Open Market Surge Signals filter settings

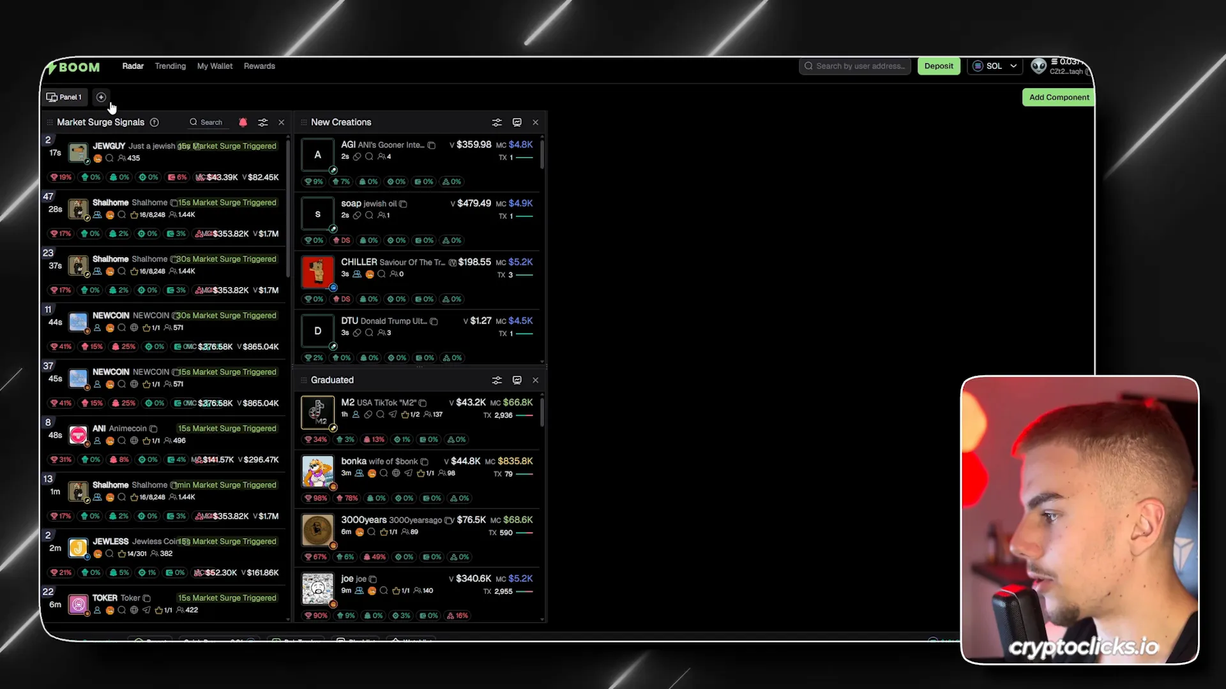click(x=262, y=122)
